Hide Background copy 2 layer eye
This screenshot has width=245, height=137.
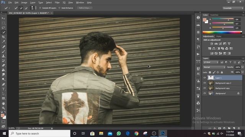coord(204,83)
